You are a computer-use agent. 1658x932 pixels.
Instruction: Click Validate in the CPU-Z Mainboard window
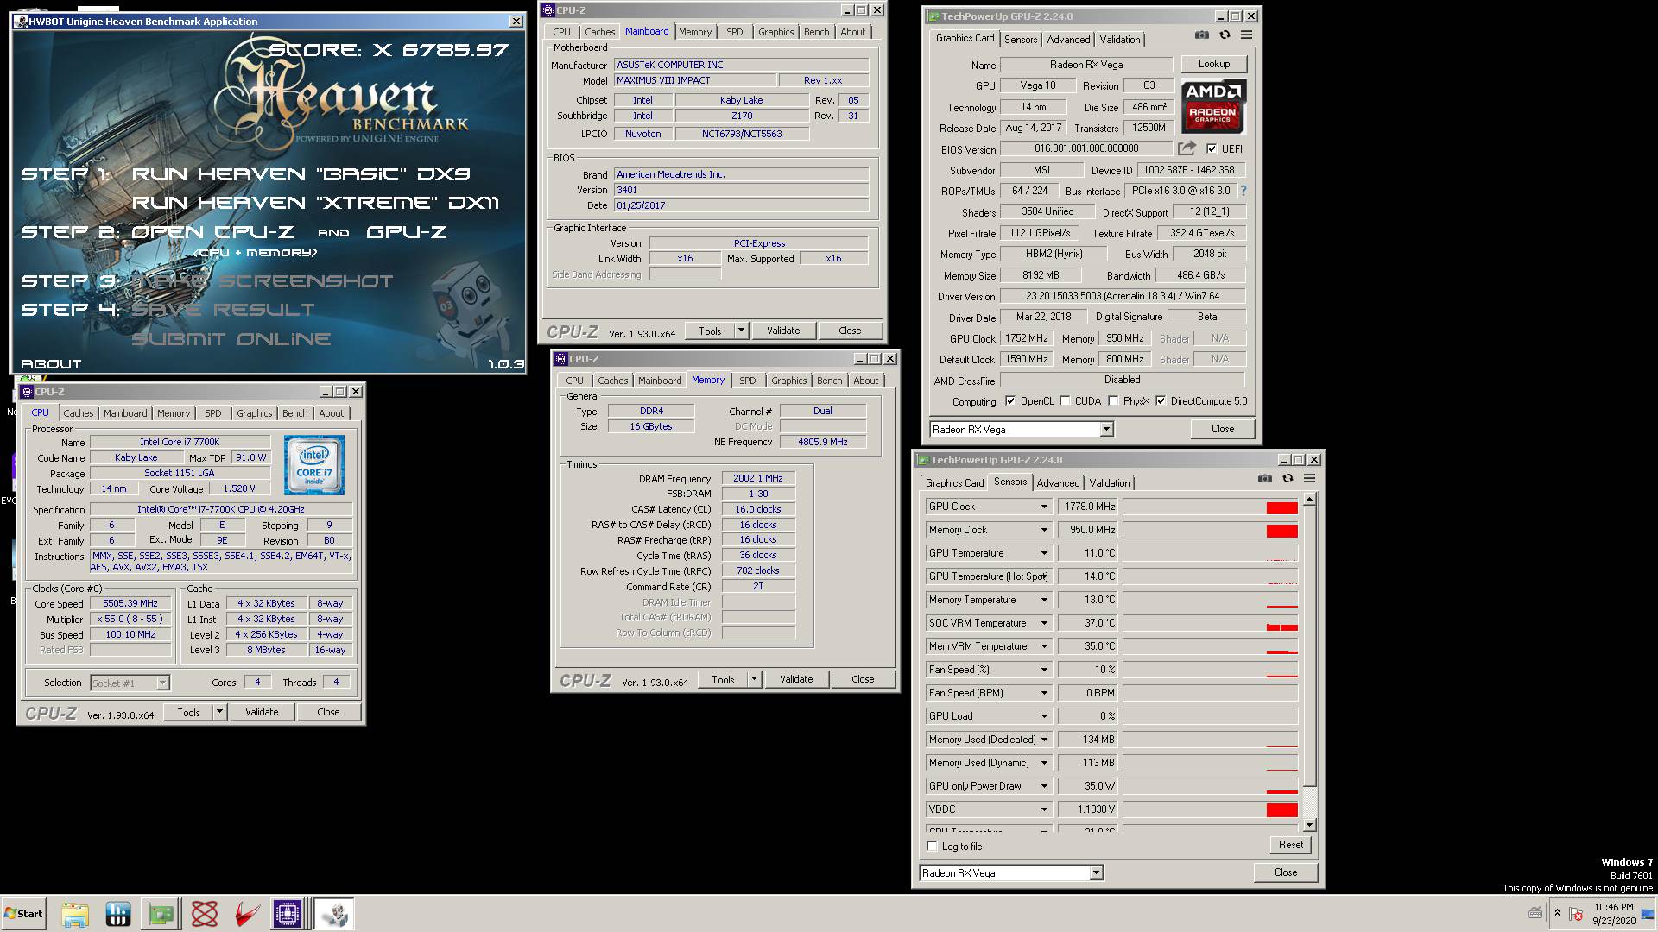coord(783,331)
